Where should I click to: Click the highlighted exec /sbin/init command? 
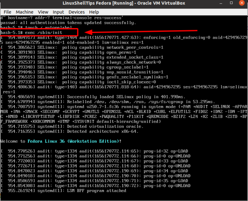[39, 33]
